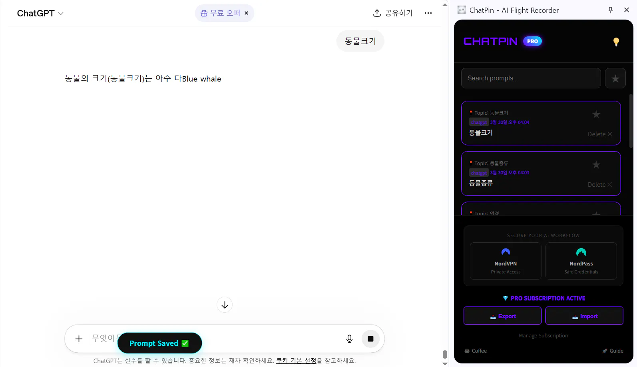Click the PRO SUBSCRIPTION ACTIVE label
Image resolution: width=637 pixels, height=367 pixels.
pos(544,298)
